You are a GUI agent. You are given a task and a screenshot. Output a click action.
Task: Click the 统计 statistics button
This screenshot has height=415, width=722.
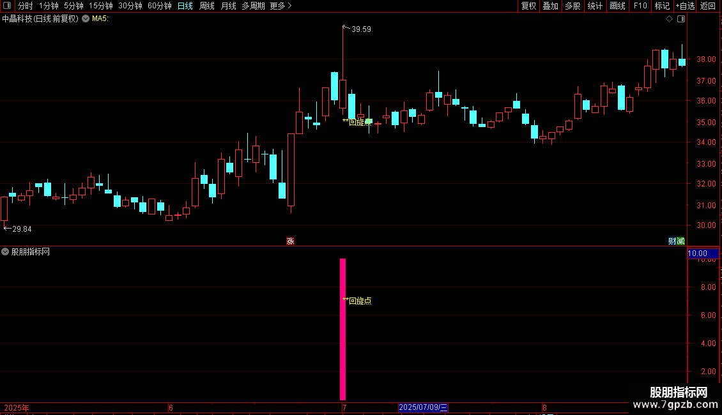coord(595,6)
